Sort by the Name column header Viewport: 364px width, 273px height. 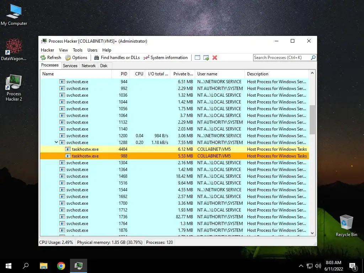pyautogui.click(x=76, y=74)
